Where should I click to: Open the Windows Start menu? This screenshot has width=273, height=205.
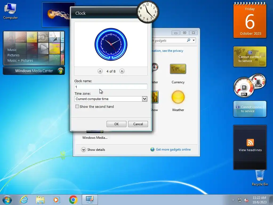tap(7, 200)
